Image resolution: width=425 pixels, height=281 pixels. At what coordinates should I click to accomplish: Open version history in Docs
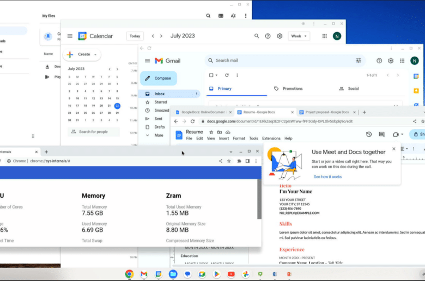coord(369,135)
